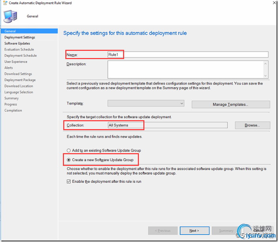Open Completion page in sidebar
This screenshot has width=278, height=242.
tap(13, 111)
